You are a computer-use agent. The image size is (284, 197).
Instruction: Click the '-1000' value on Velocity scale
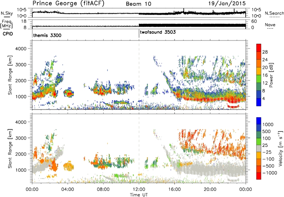pos(269,173)
